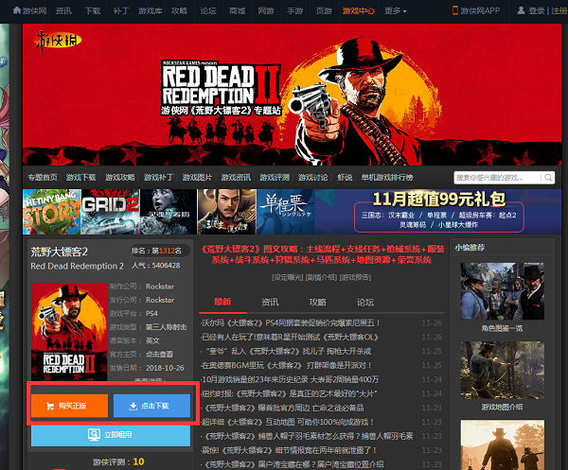Image resolution: width=568 pixels, height=470 pixels.
Task: Open the [剧情介绍] link
Action: click(x=322, y=277)
